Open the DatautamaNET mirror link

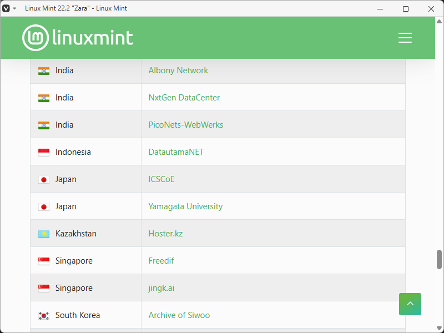point(176,152)
